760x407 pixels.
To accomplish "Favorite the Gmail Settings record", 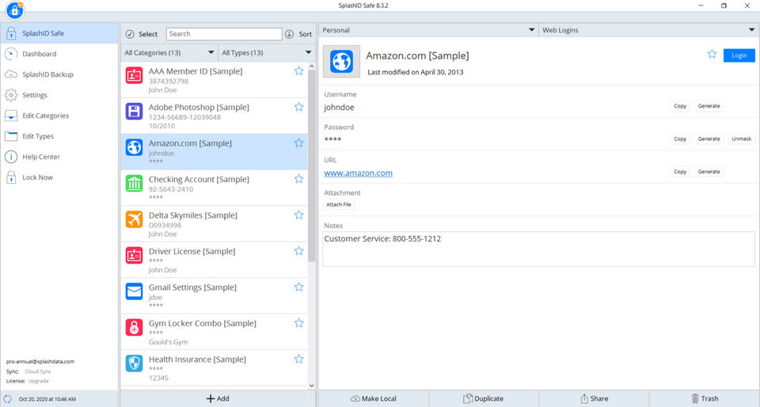I will [298, 287].
